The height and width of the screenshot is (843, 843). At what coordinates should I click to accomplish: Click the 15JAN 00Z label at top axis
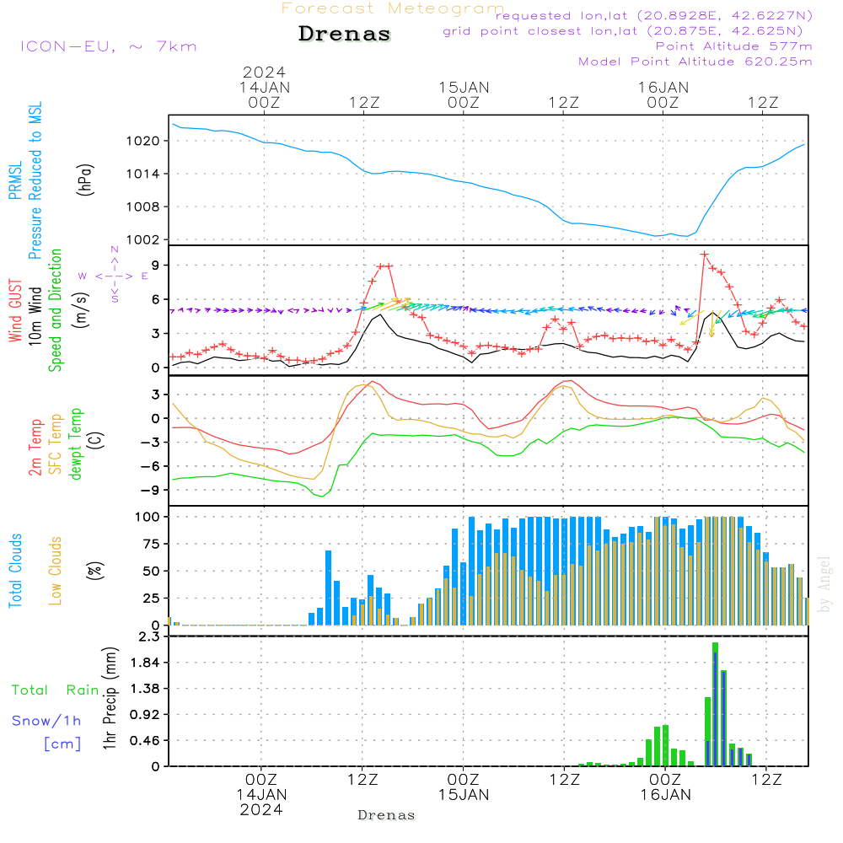464,94
